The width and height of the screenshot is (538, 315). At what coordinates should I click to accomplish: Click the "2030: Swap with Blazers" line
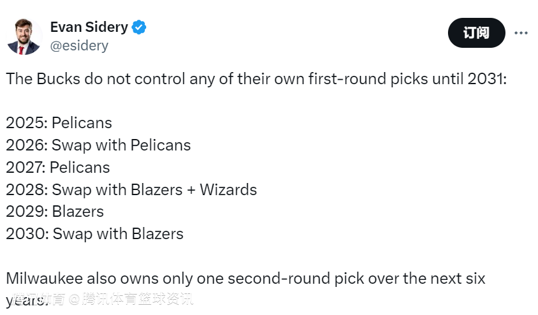coord(94,234)
